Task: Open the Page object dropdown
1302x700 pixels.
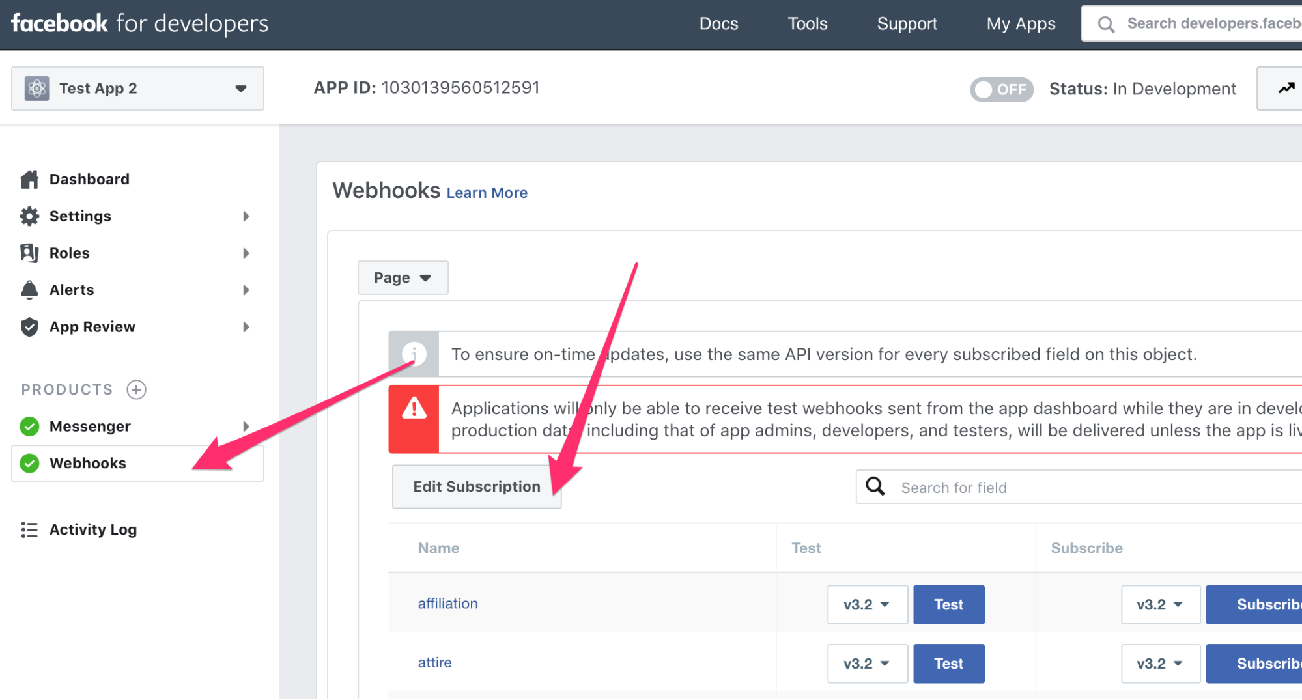Action: click(x=403, y=278)
